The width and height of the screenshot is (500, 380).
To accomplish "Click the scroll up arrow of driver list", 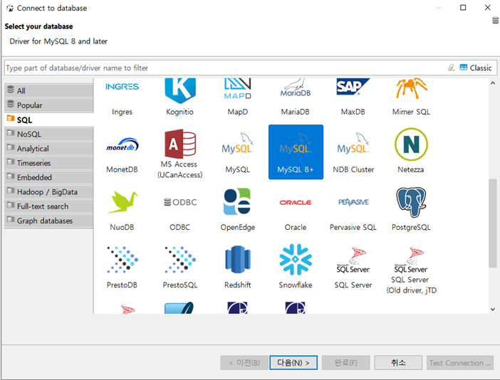I will (492, 83).
